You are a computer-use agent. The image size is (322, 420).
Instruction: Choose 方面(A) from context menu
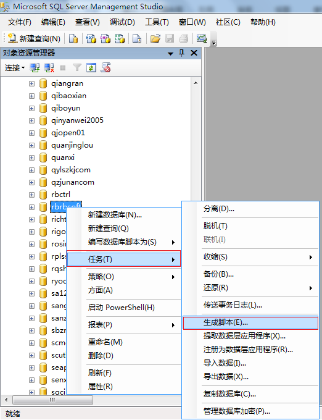coord(124,290)
